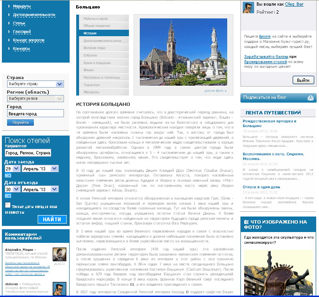
Task: Click the Введите город input field
Action: pyautogui.click(x=35, y=113)
